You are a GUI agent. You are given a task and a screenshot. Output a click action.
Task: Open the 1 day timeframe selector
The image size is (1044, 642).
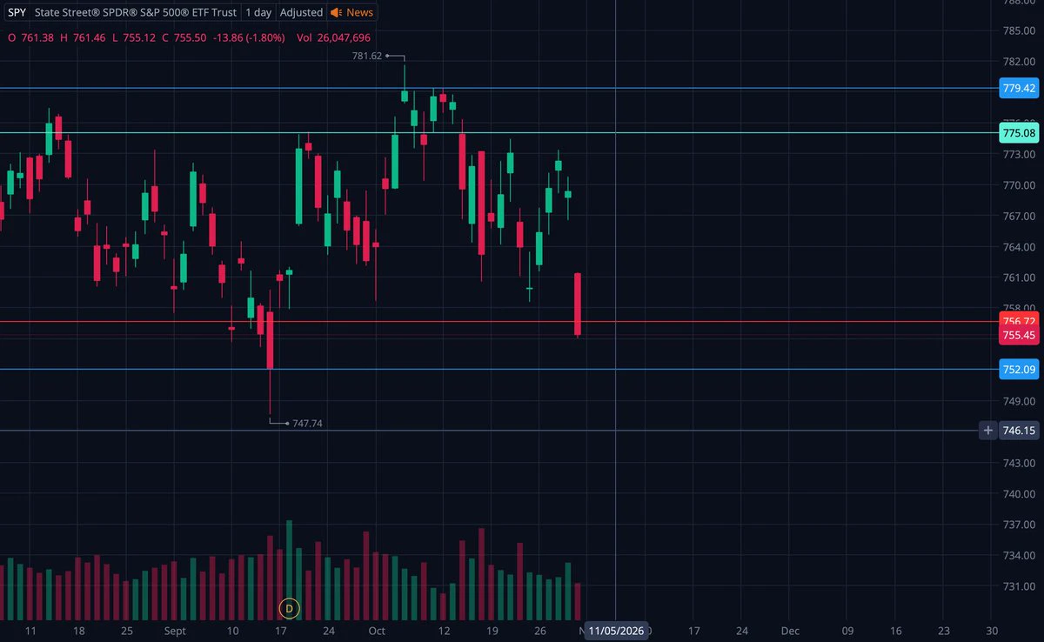tap(258, 12)
